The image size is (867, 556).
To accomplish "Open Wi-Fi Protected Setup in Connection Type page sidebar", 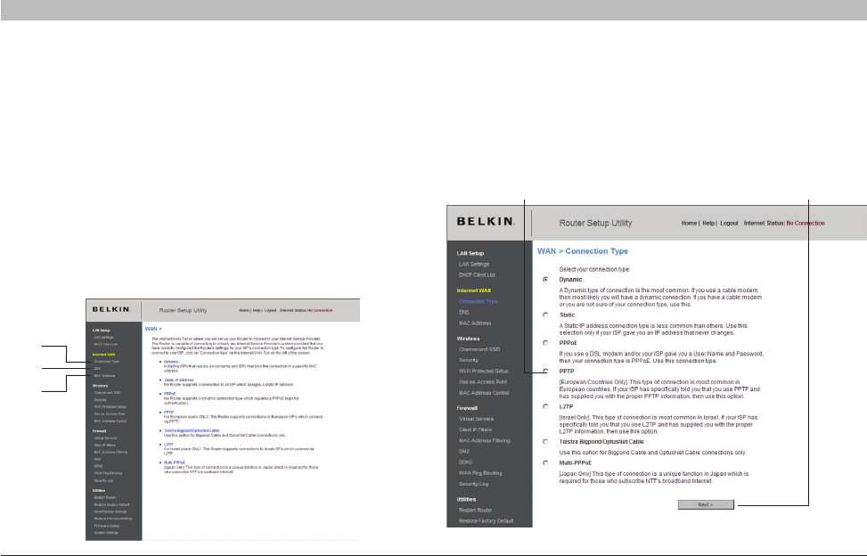I will (483, 372).
